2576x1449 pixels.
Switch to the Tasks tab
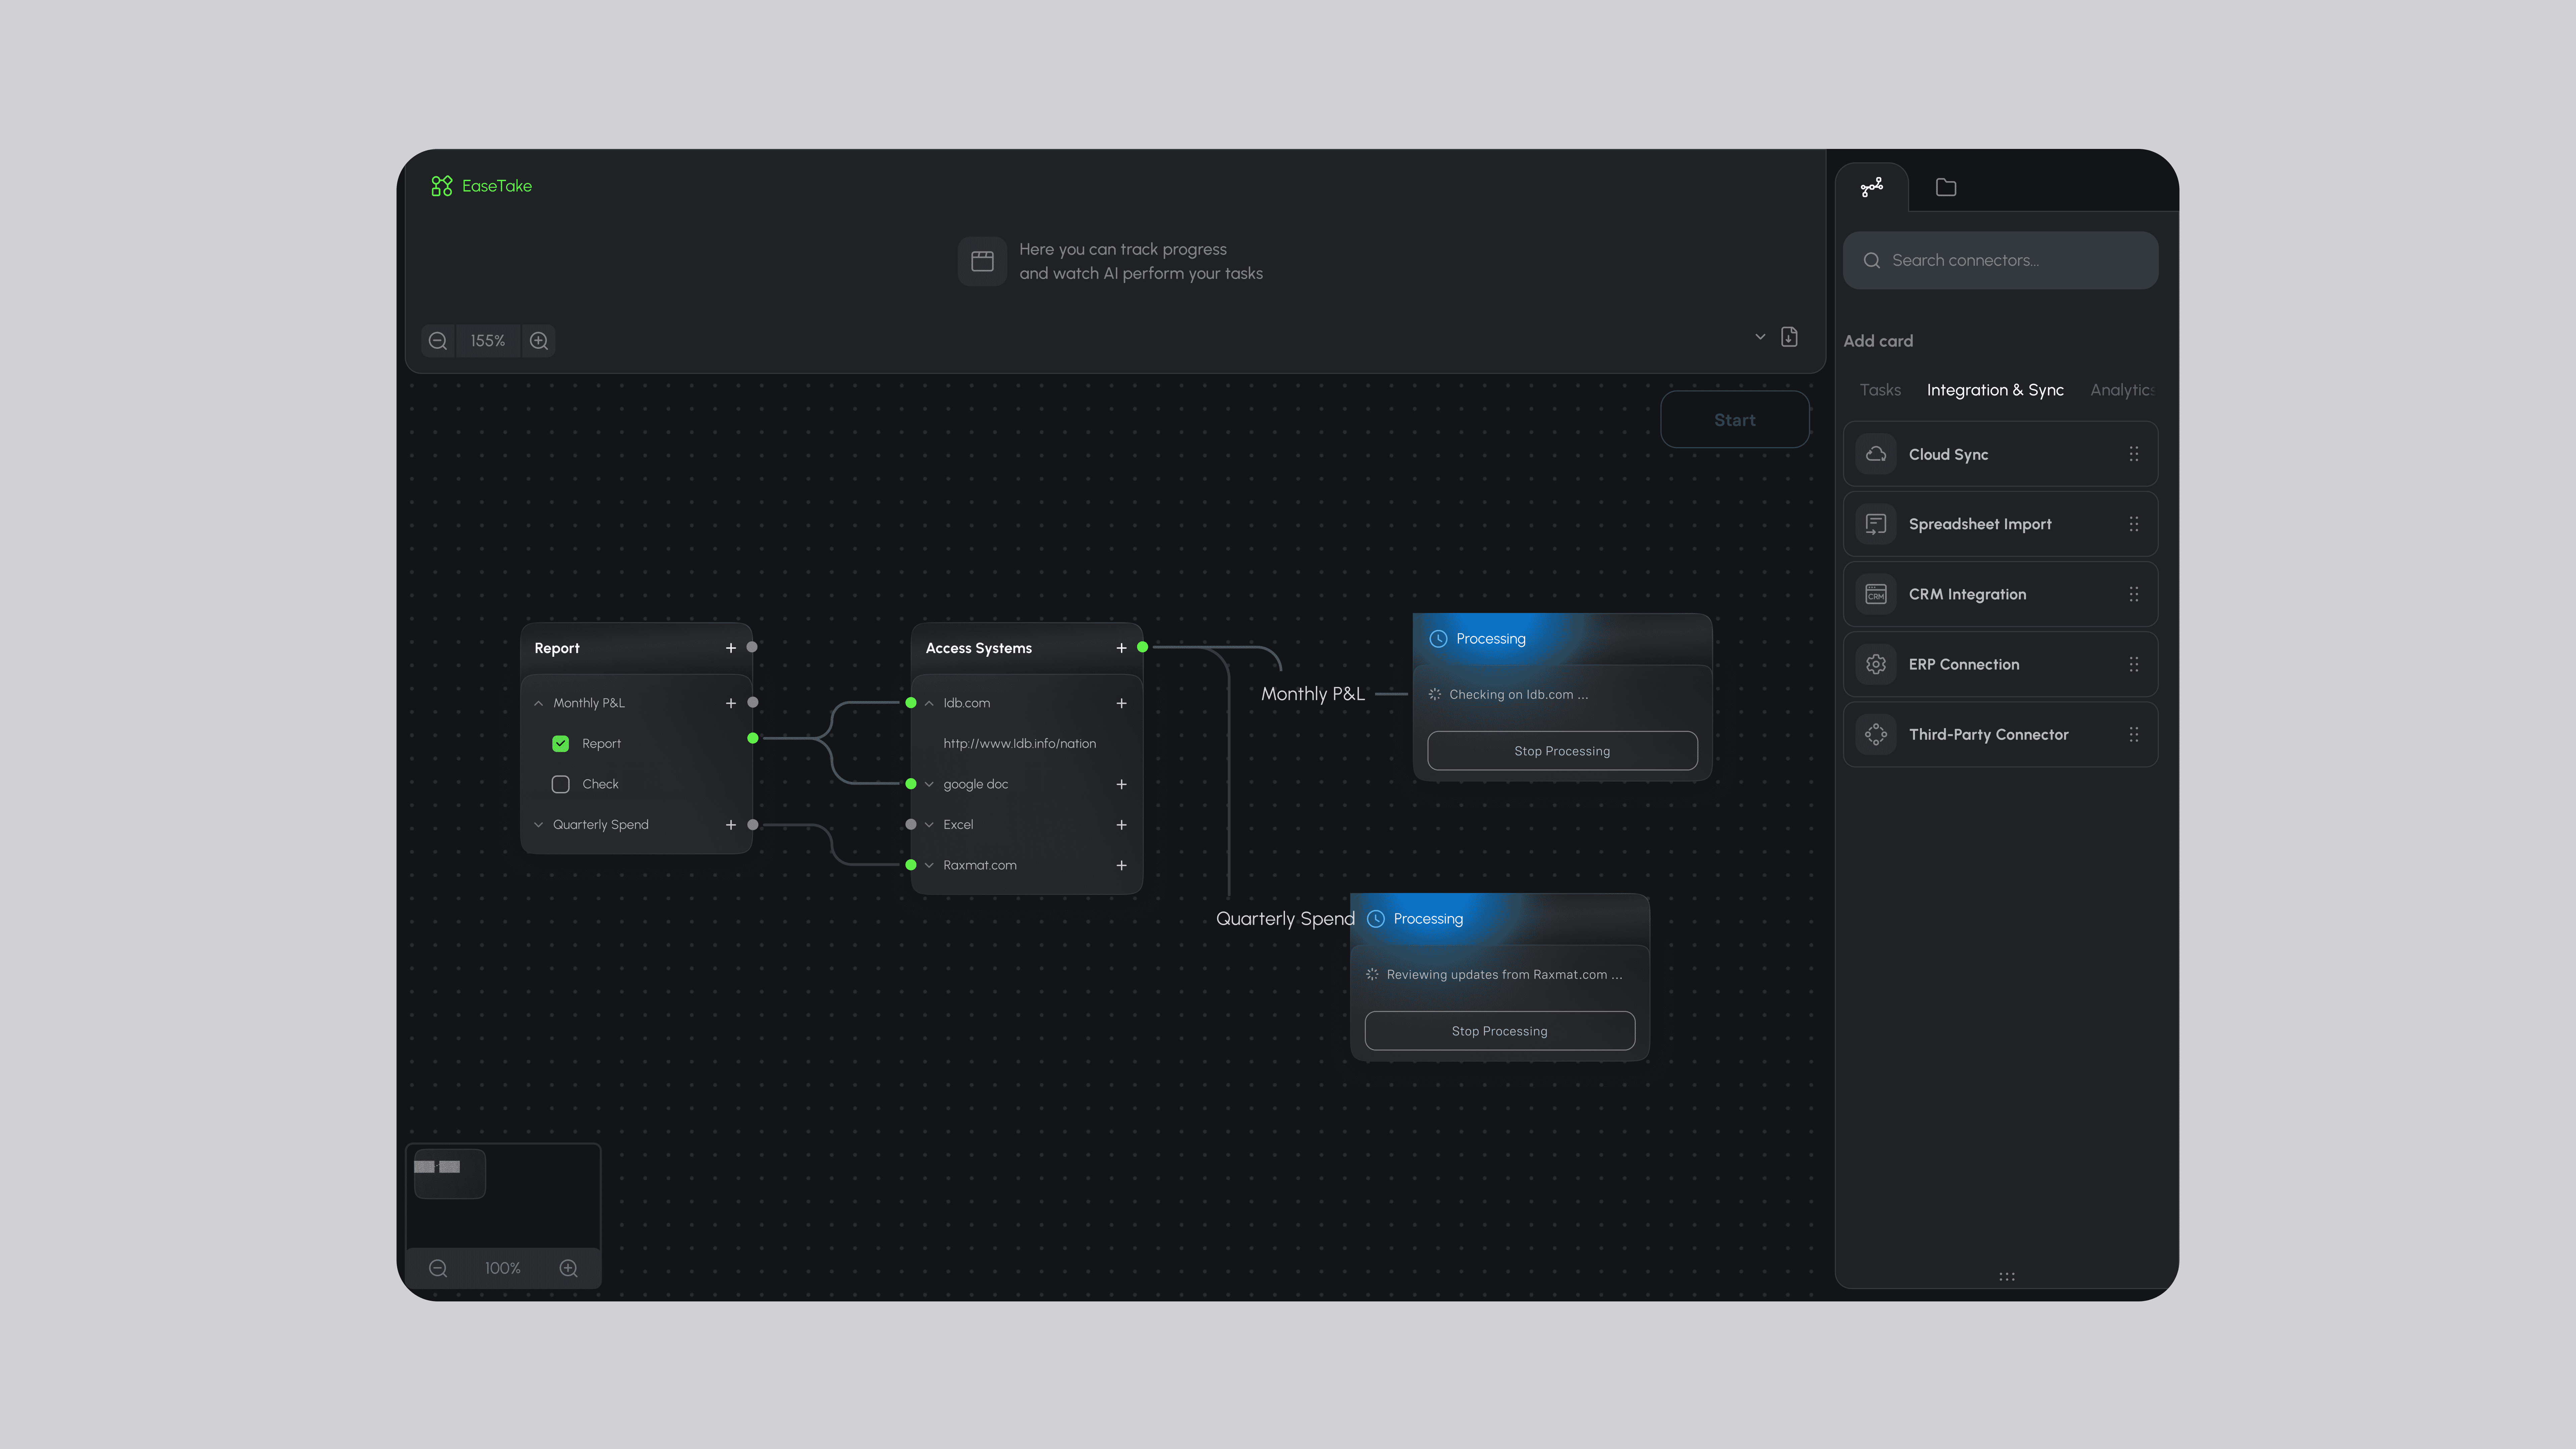(x=1880, y=390)
